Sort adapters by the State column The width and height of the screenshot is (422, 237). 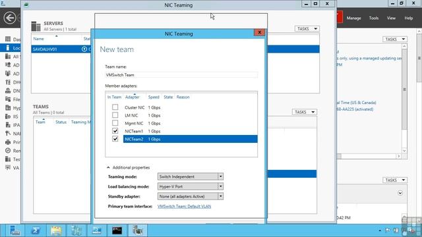[x=168, y=97]
